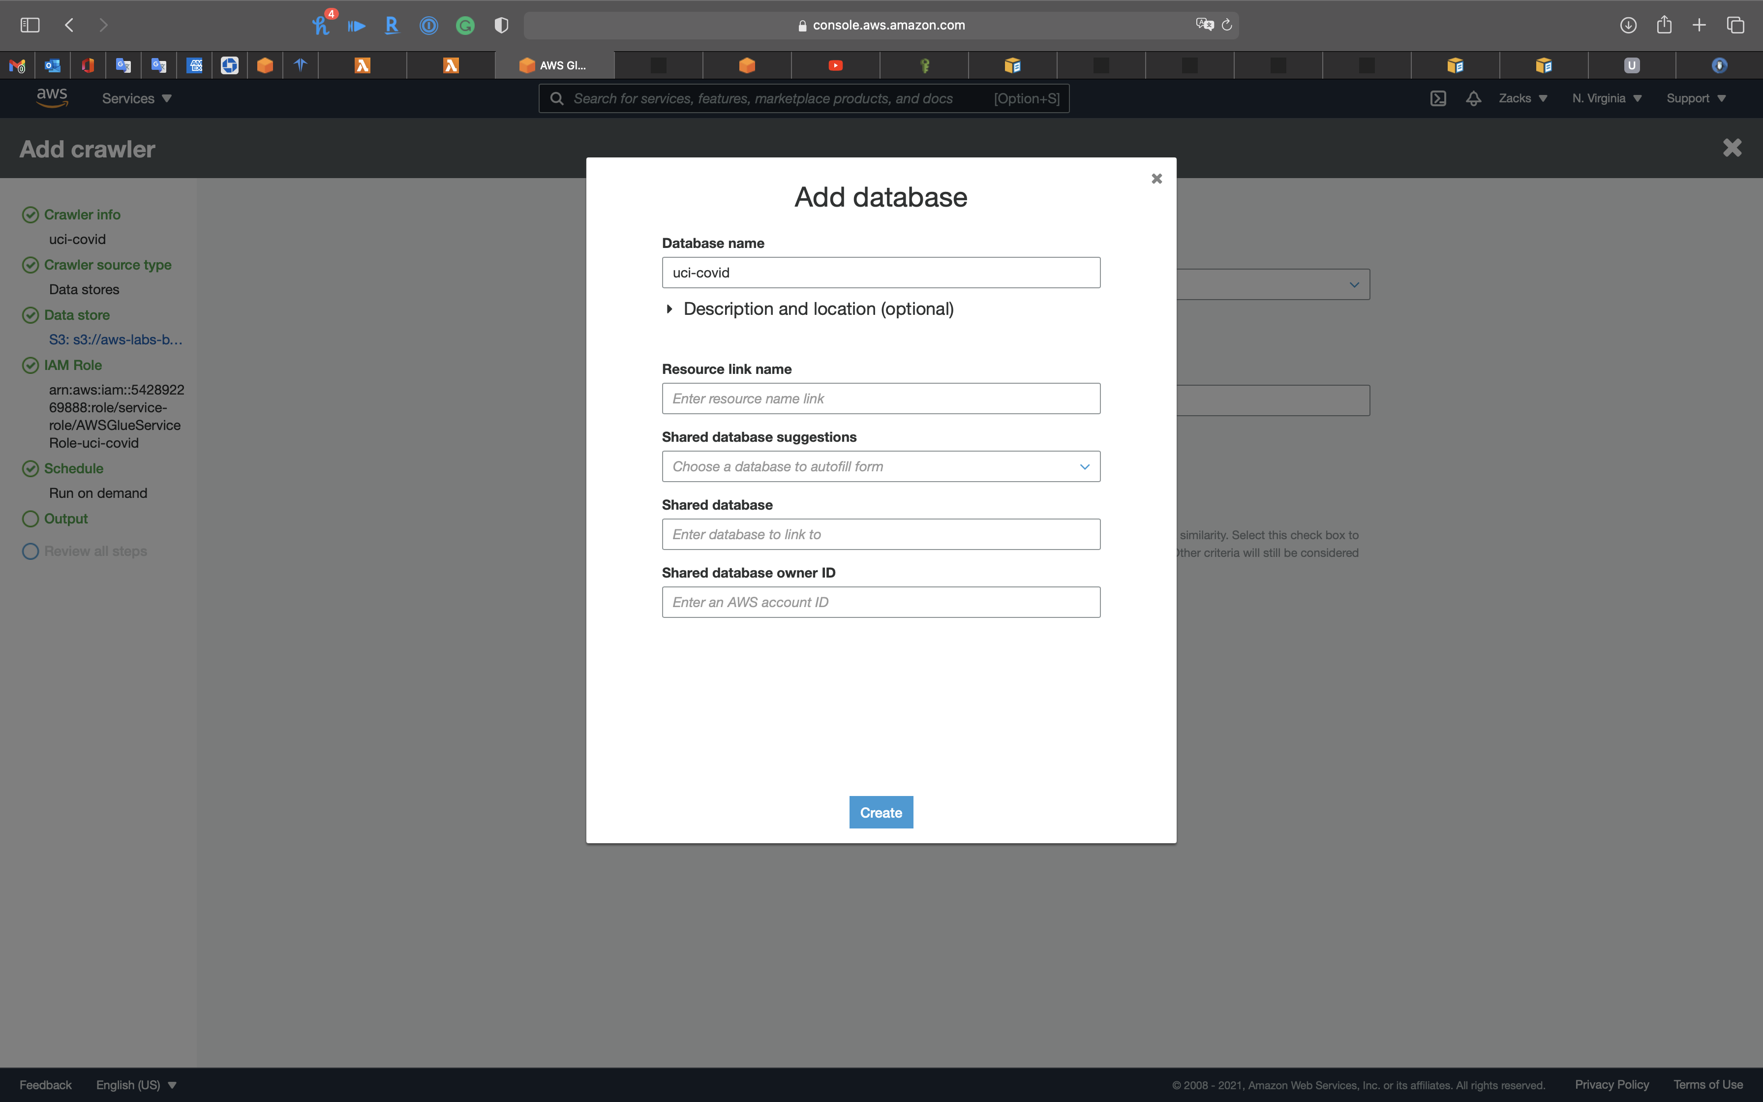Open the Gmail pinned tab

(x=18, y=65)
